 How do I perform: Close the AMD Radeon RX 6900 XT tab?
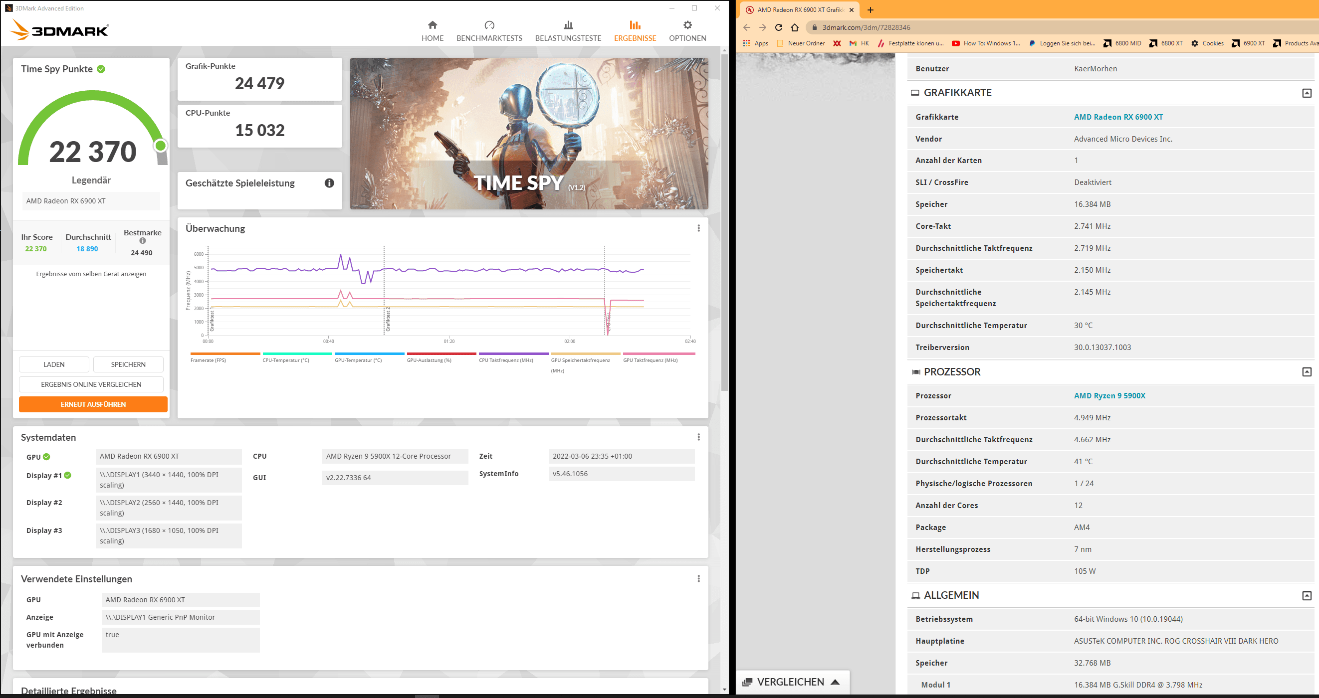852,10
